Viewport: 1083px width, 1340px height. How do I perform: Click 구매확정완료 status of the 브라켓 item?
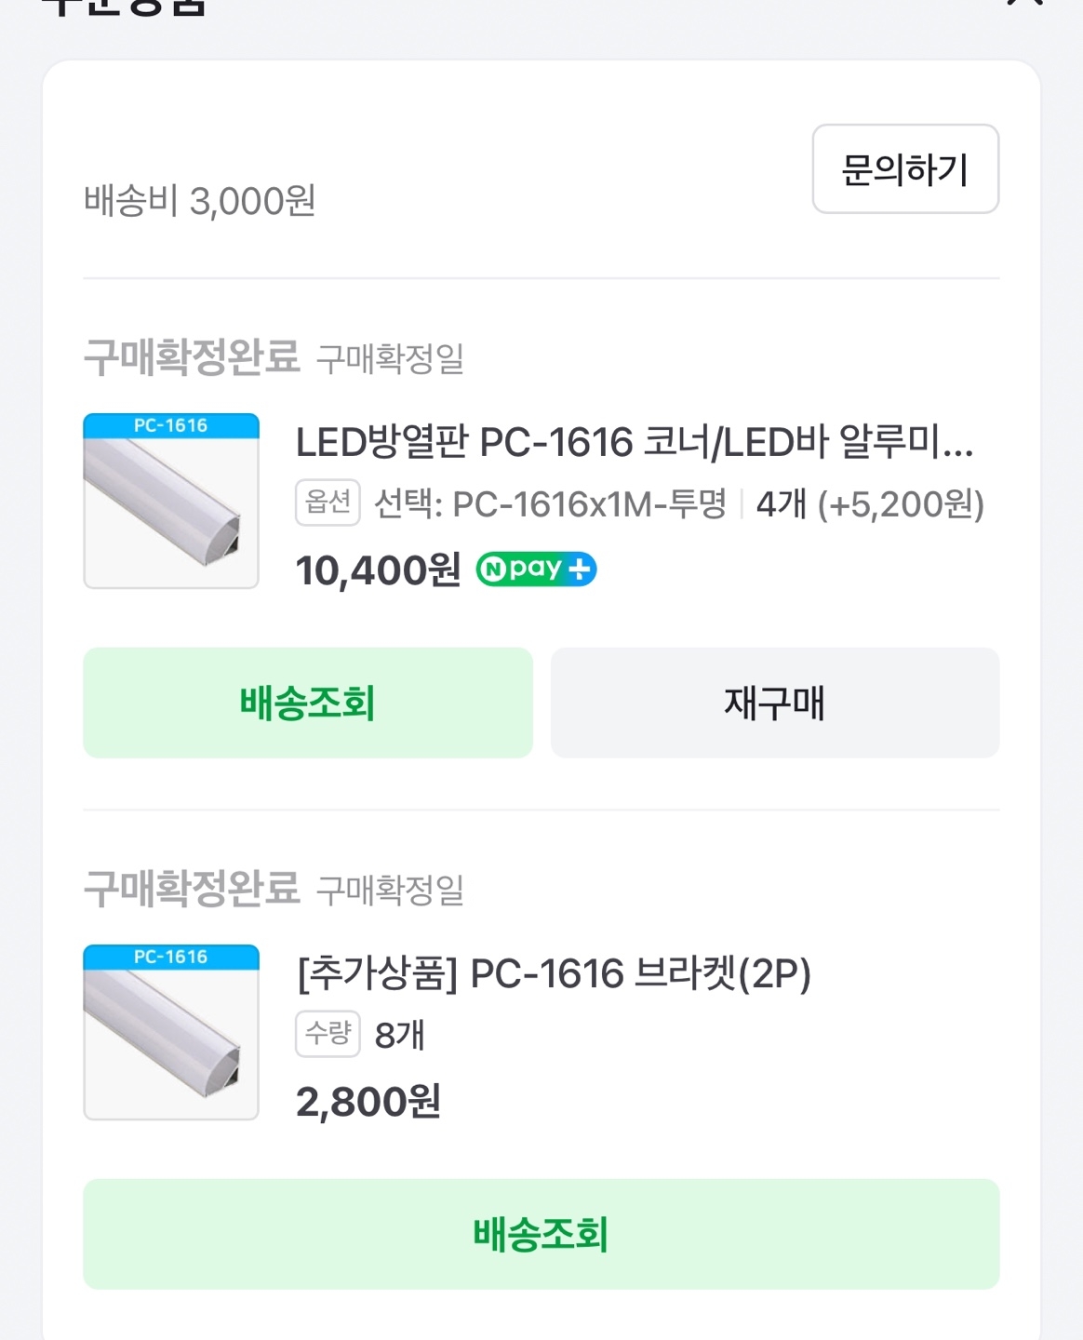click(192, 888)
